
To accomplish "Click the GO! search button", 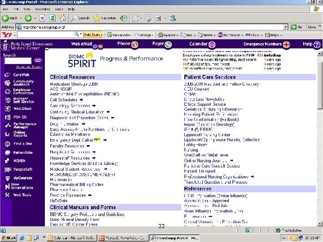I will coord(38,60).
